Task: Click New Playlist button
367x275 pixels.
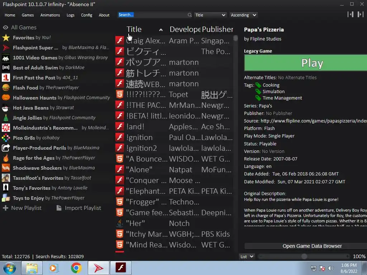Action: coord(22,208)
